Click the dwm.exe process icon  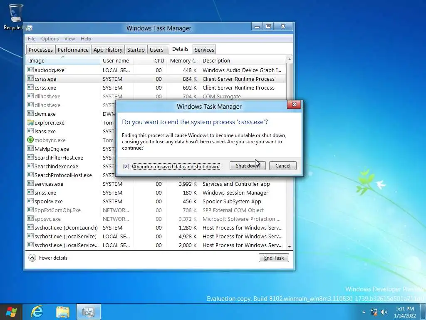click(30, 114)
